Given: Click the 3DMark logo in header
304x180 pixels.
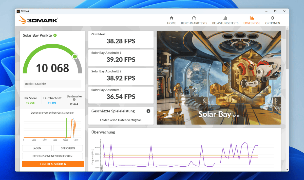Looking at the screenshot, I should coord(38,20).
